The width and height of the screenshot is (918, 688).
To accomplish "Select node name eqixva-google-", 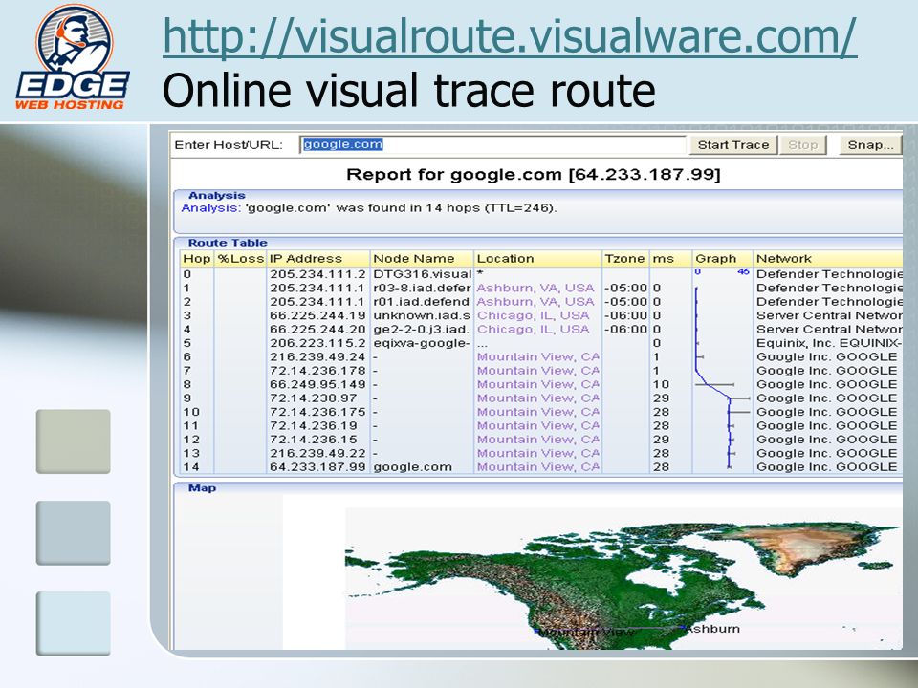I will (x=422, y=343).
